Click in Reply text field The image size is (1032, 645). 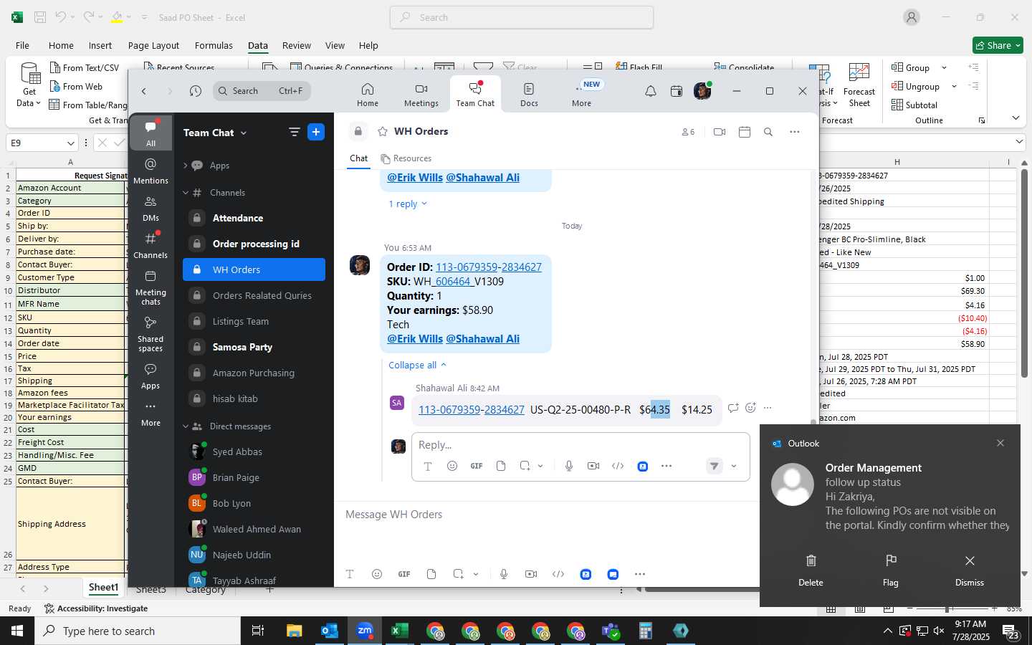pyautogui.click(x=580, y=445)
